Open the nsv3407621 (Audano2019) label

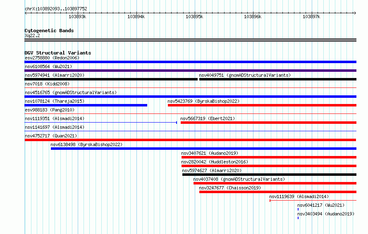[x=210, y=153]
